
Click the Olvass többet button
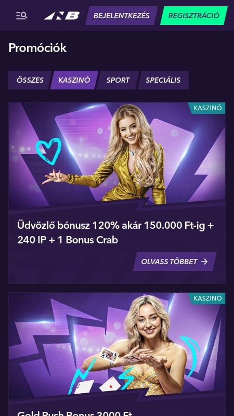point(175,262)
